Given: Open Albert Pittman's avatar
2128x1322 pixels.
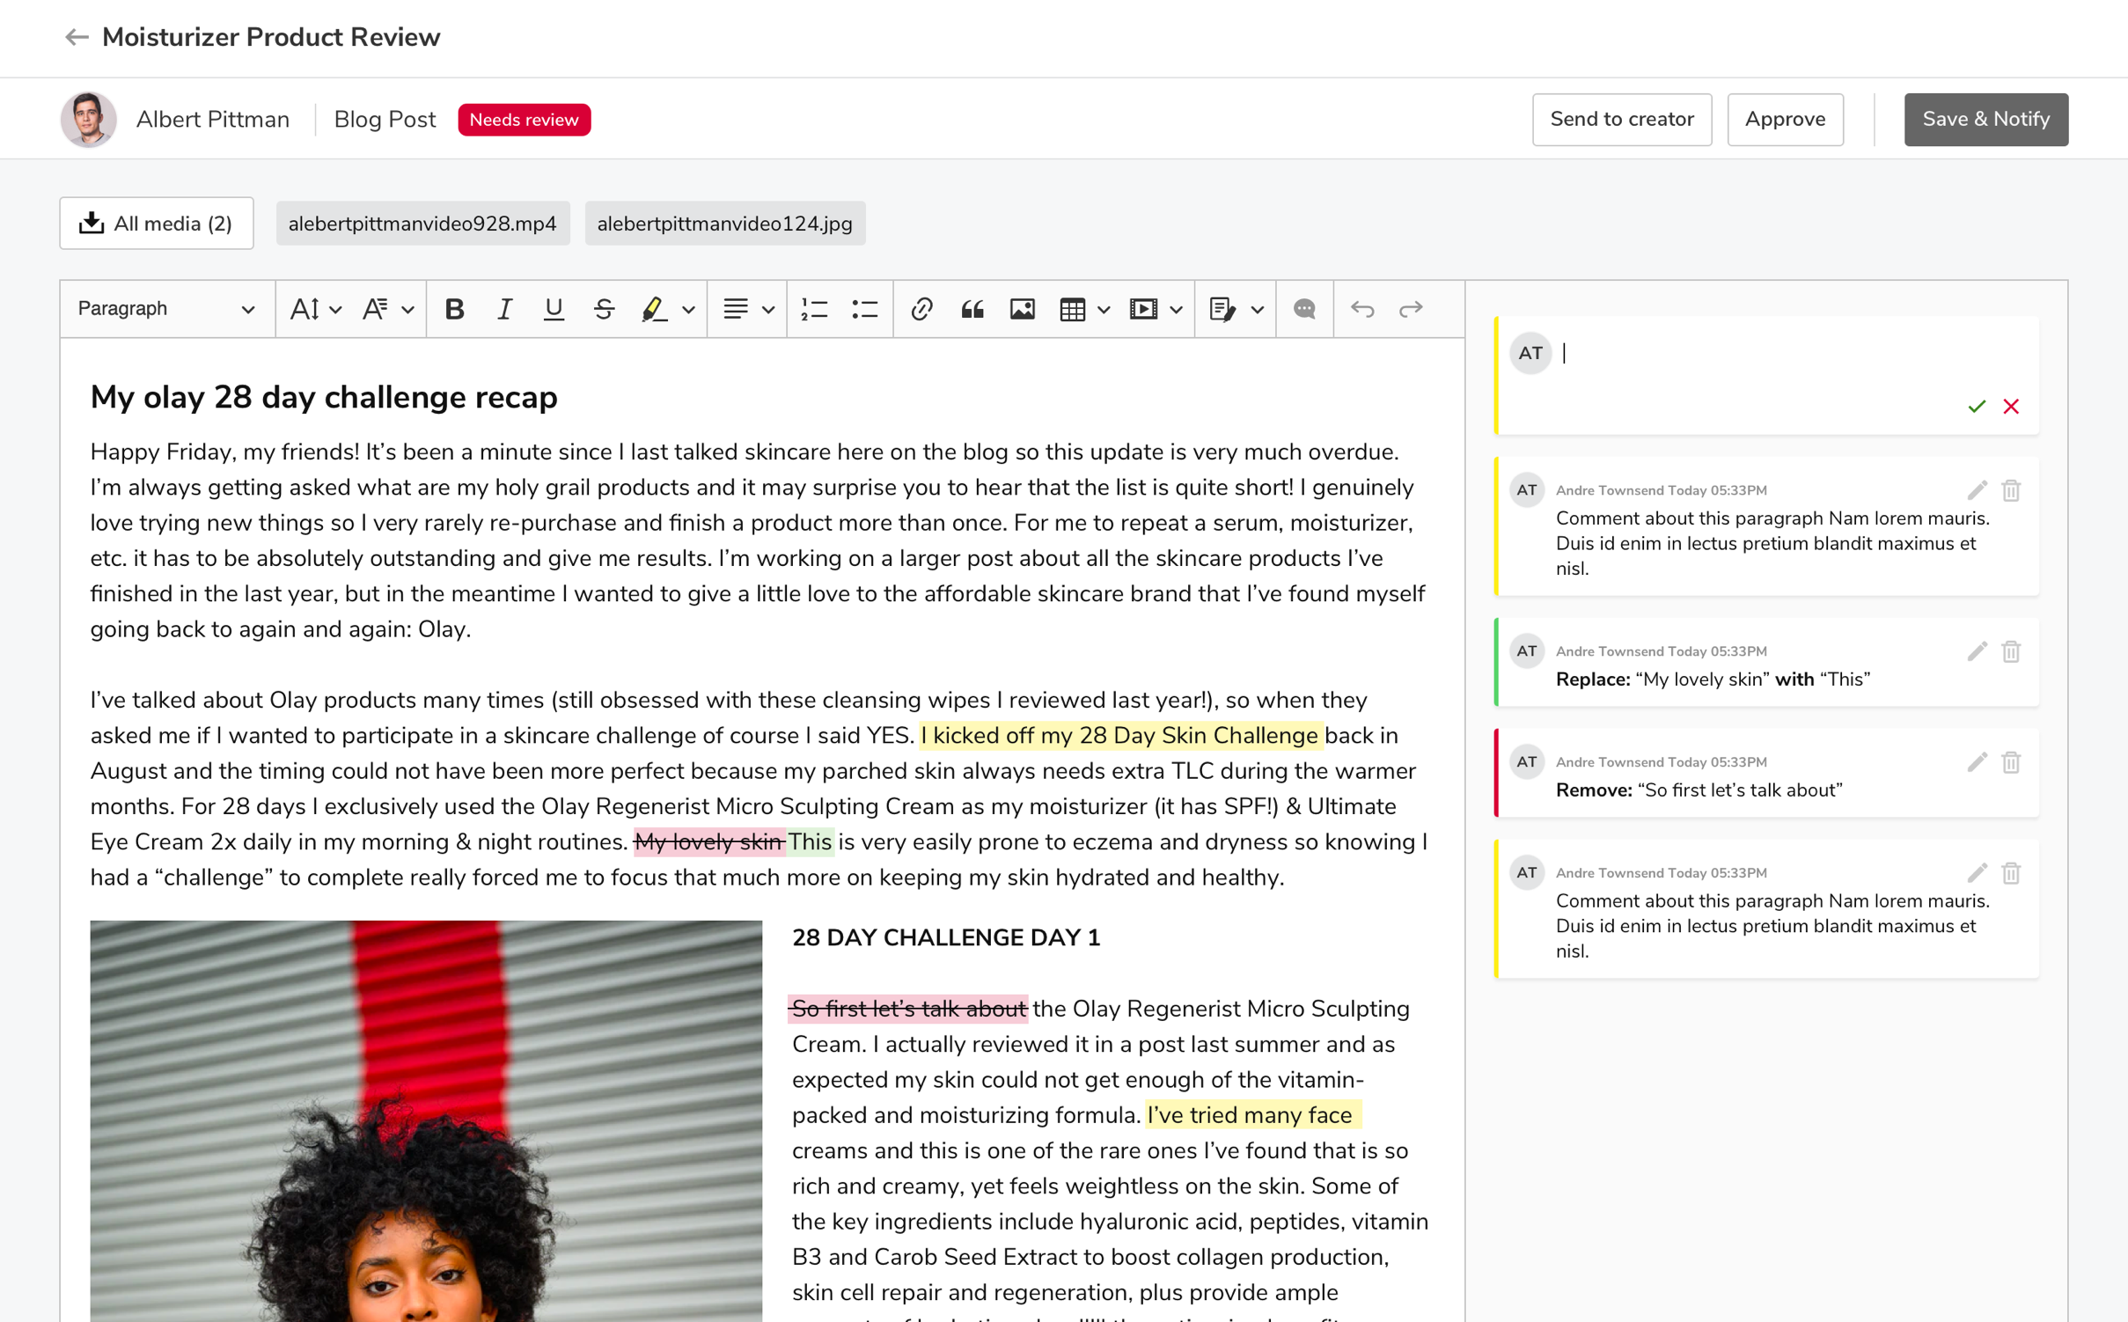Looking at the screenshot, I should pyautogui.click(x=88, y=119).
